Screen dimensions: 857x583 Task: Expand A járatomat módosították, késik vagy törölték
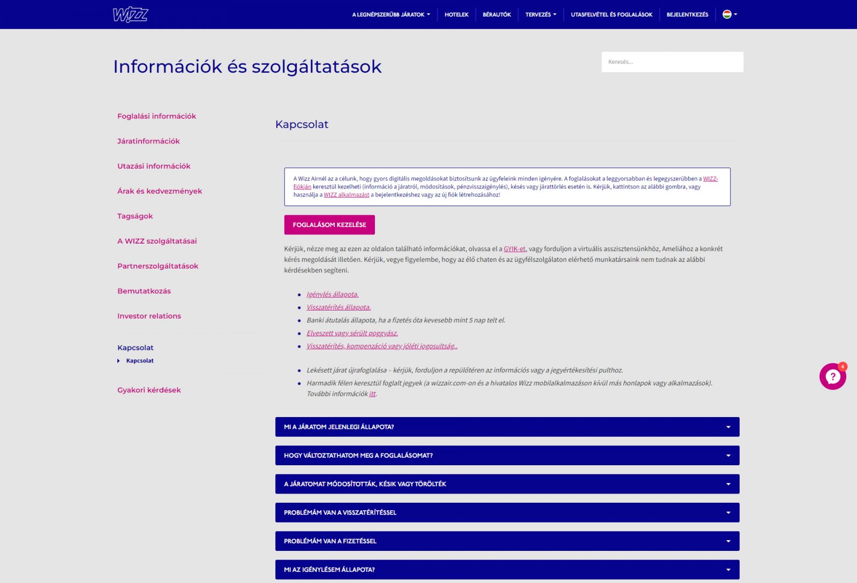tap(507, 484)
